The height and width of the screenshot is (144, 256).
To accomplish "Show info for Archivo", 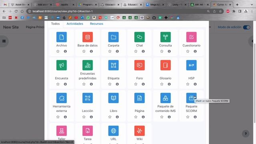I will pos(65,51).
